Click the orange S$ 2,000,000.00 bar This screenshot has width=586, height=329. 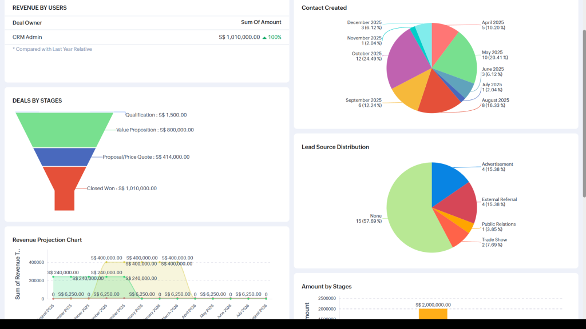(433, 314)
